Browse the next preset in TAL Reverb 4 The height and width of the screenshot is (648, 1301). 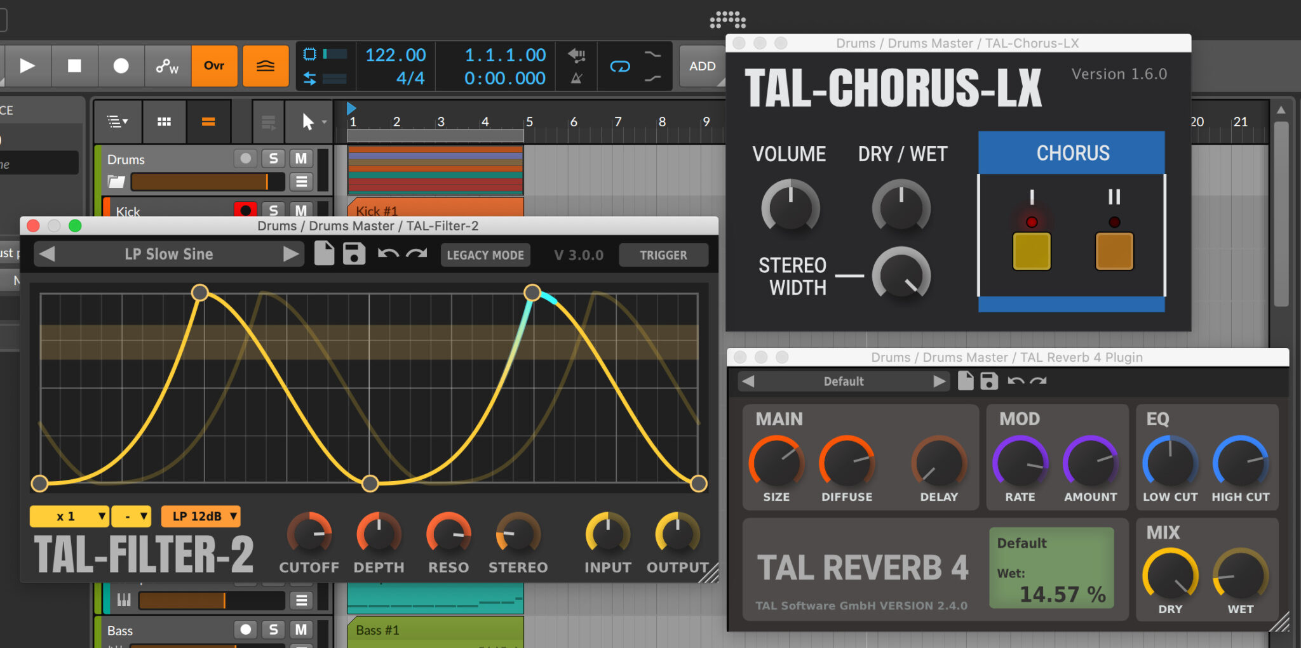pyautogui.click(x=941, y=381)
